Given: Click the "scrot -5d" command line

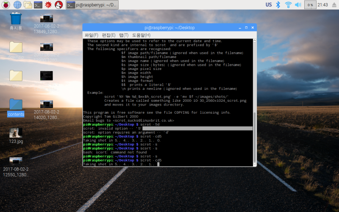Looking at the screenshot, I should click(x=150, y=125).
